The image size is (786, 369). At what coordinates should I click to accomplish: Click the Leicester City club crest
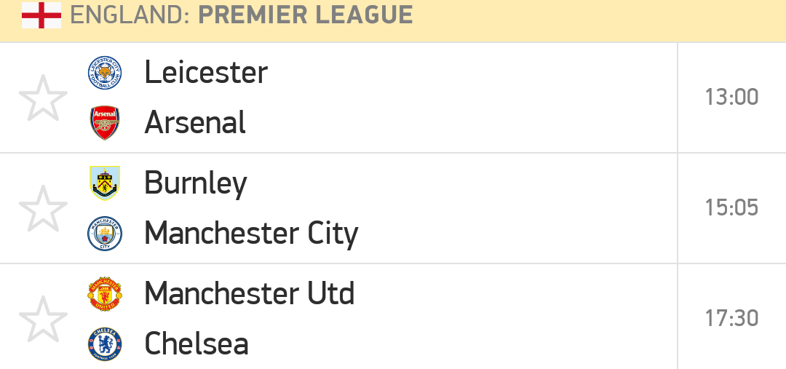(105, 73)
